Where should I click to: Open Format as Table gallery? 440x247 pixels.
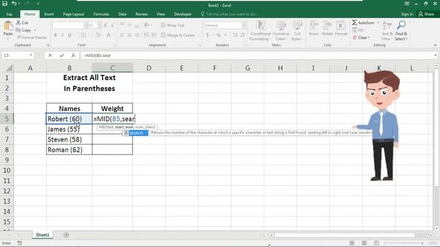(281, 31)
